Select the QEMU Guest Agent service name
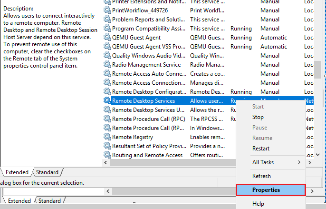This screenshot has height=209, width=326. tap(136, 38)
